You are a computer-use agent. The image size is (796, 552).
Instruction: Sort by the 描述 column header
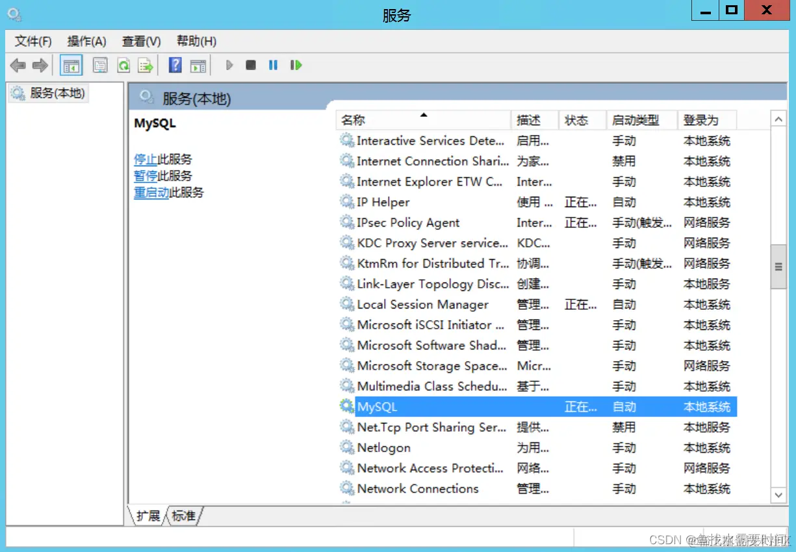535,120
